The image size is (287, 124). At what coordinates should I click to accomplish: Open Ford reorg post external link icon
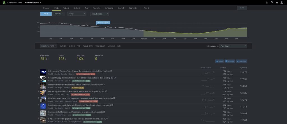106,91
